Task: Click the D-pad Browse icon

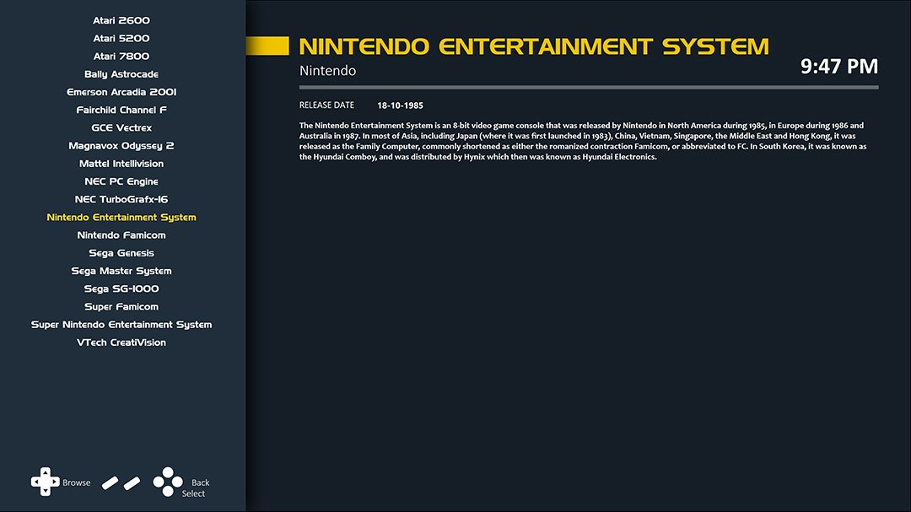Action: click(x=46, y=482)
